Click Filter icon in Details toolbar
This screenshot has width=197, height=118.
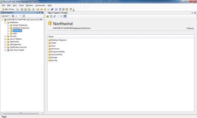coord(58,16)
